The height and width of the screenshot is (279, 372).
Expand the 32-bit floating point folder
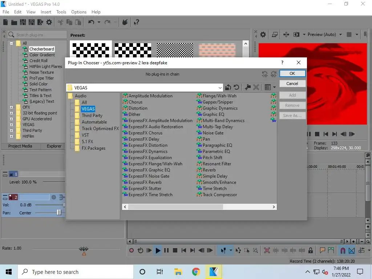pyautogui.click(x=11, y=113)
